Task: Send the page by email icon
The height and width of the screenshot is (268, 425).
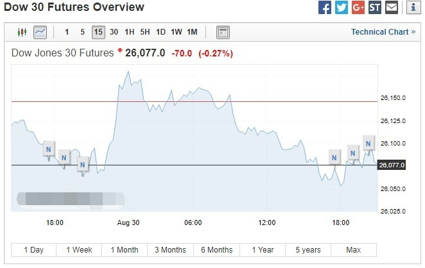Action: [392, 7]
